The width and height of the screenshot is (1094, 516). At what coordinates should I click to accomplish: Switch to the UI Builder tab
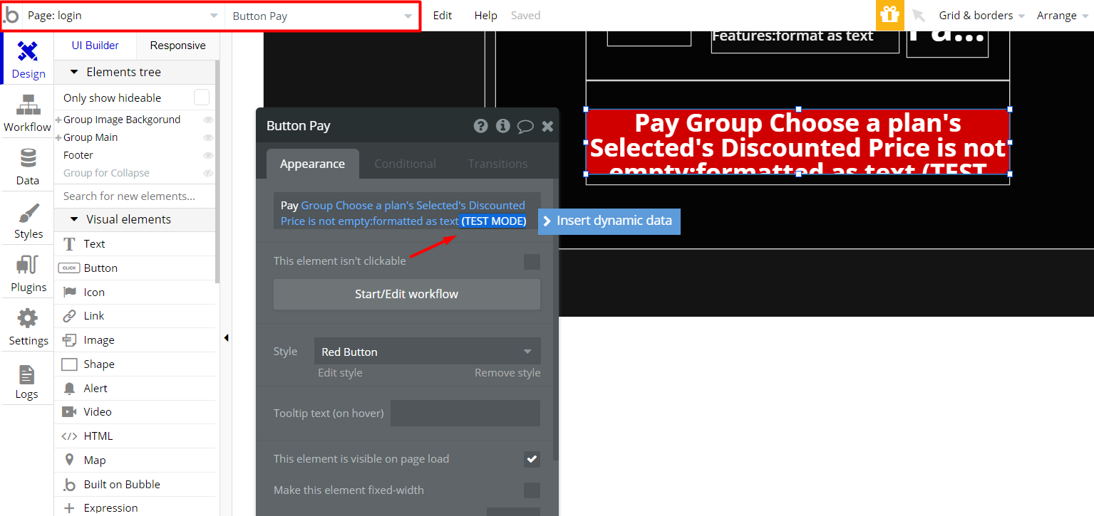point(96,46)
